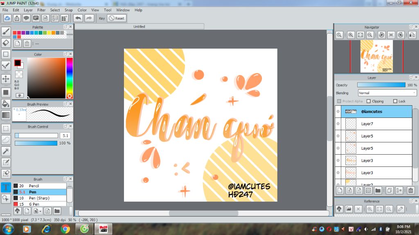The width and height of the screenshot is (419, 235).
Task: Delete layer with trash icon in Layer panel
Action: click(411, 190)
